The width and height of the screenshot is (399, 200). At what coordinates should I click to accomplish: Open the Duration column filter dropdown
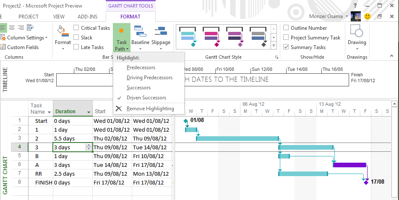(89, 112)
